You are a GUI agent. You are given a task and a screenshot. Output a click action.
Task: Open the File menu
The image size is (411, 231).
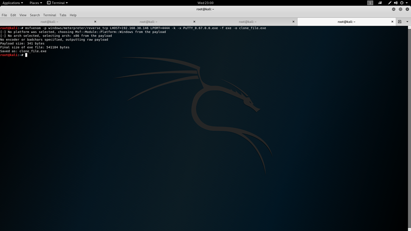(x=4, y=15)
